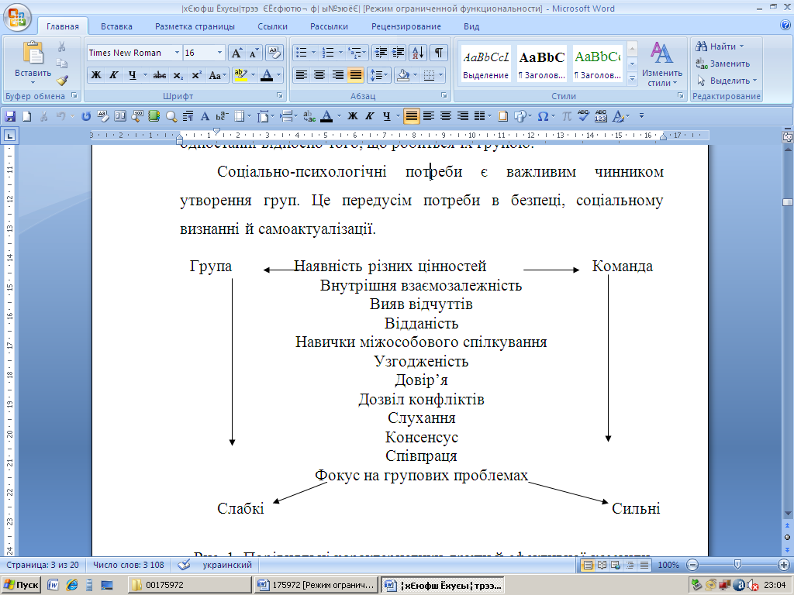Open Change Case (Аа) dropdown
The image size is (794, 595).
(x=218, y=75)
